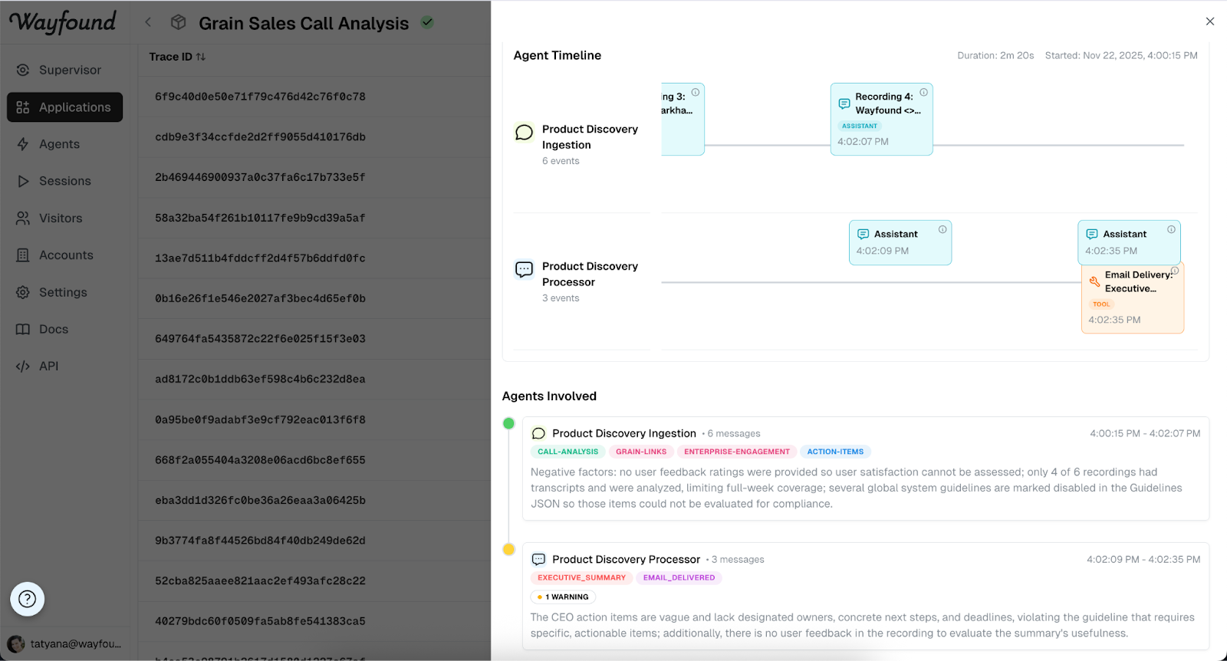Select Applications in the sidebar
The width and height of the screenshot is (1227, 661).
click(64, 107)
